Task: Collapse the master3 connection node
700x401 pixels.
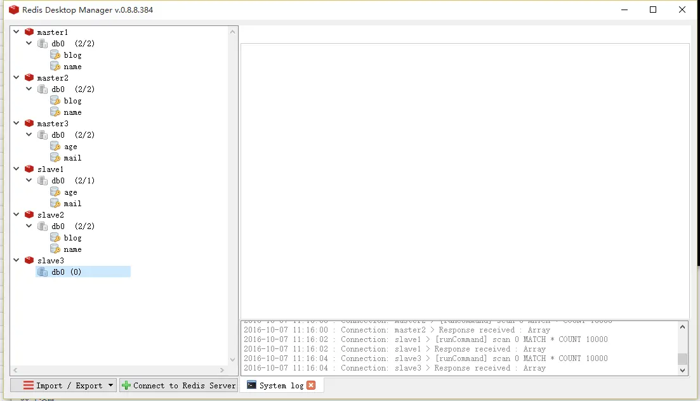Action: [17, 123]
